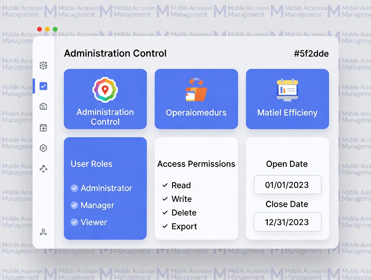Open the share nodes icon in sidebar
This screenshot has width=371, height=280.
pos(43,169)
